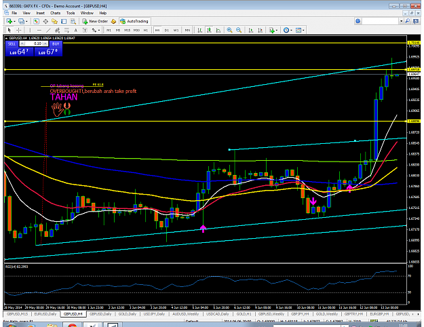This screenshot has width=424, height=327.
Task: Select the Fibonacci Retracement tool
Action: coord(66,31)
